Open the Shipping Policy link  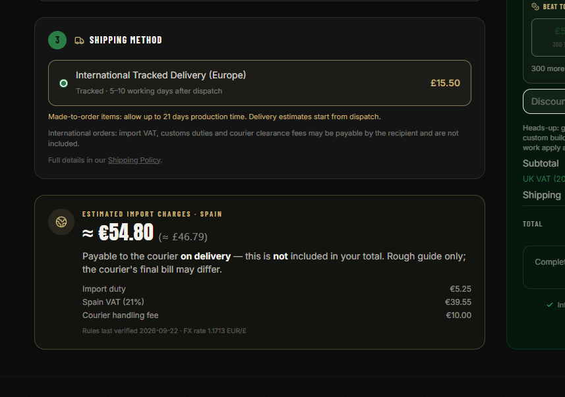(134, 160)
